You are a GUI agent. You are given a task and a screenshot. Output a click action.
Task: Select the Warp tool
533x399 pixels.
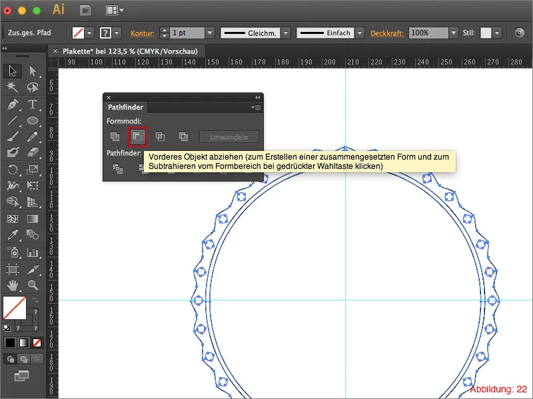pyautogui.click(x=13, y=186)
